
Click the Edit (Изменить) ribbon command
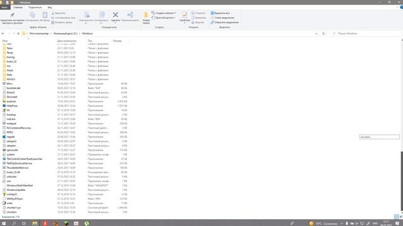[199, 18]
